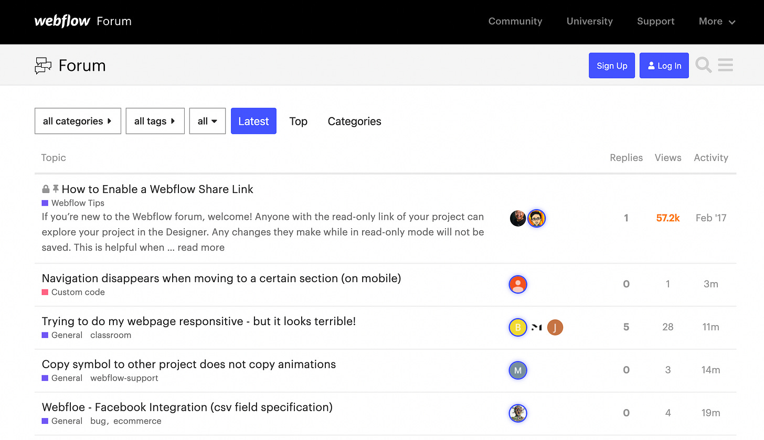
Task: Click black M logo avatar on responsive topic
Action: 536,327
